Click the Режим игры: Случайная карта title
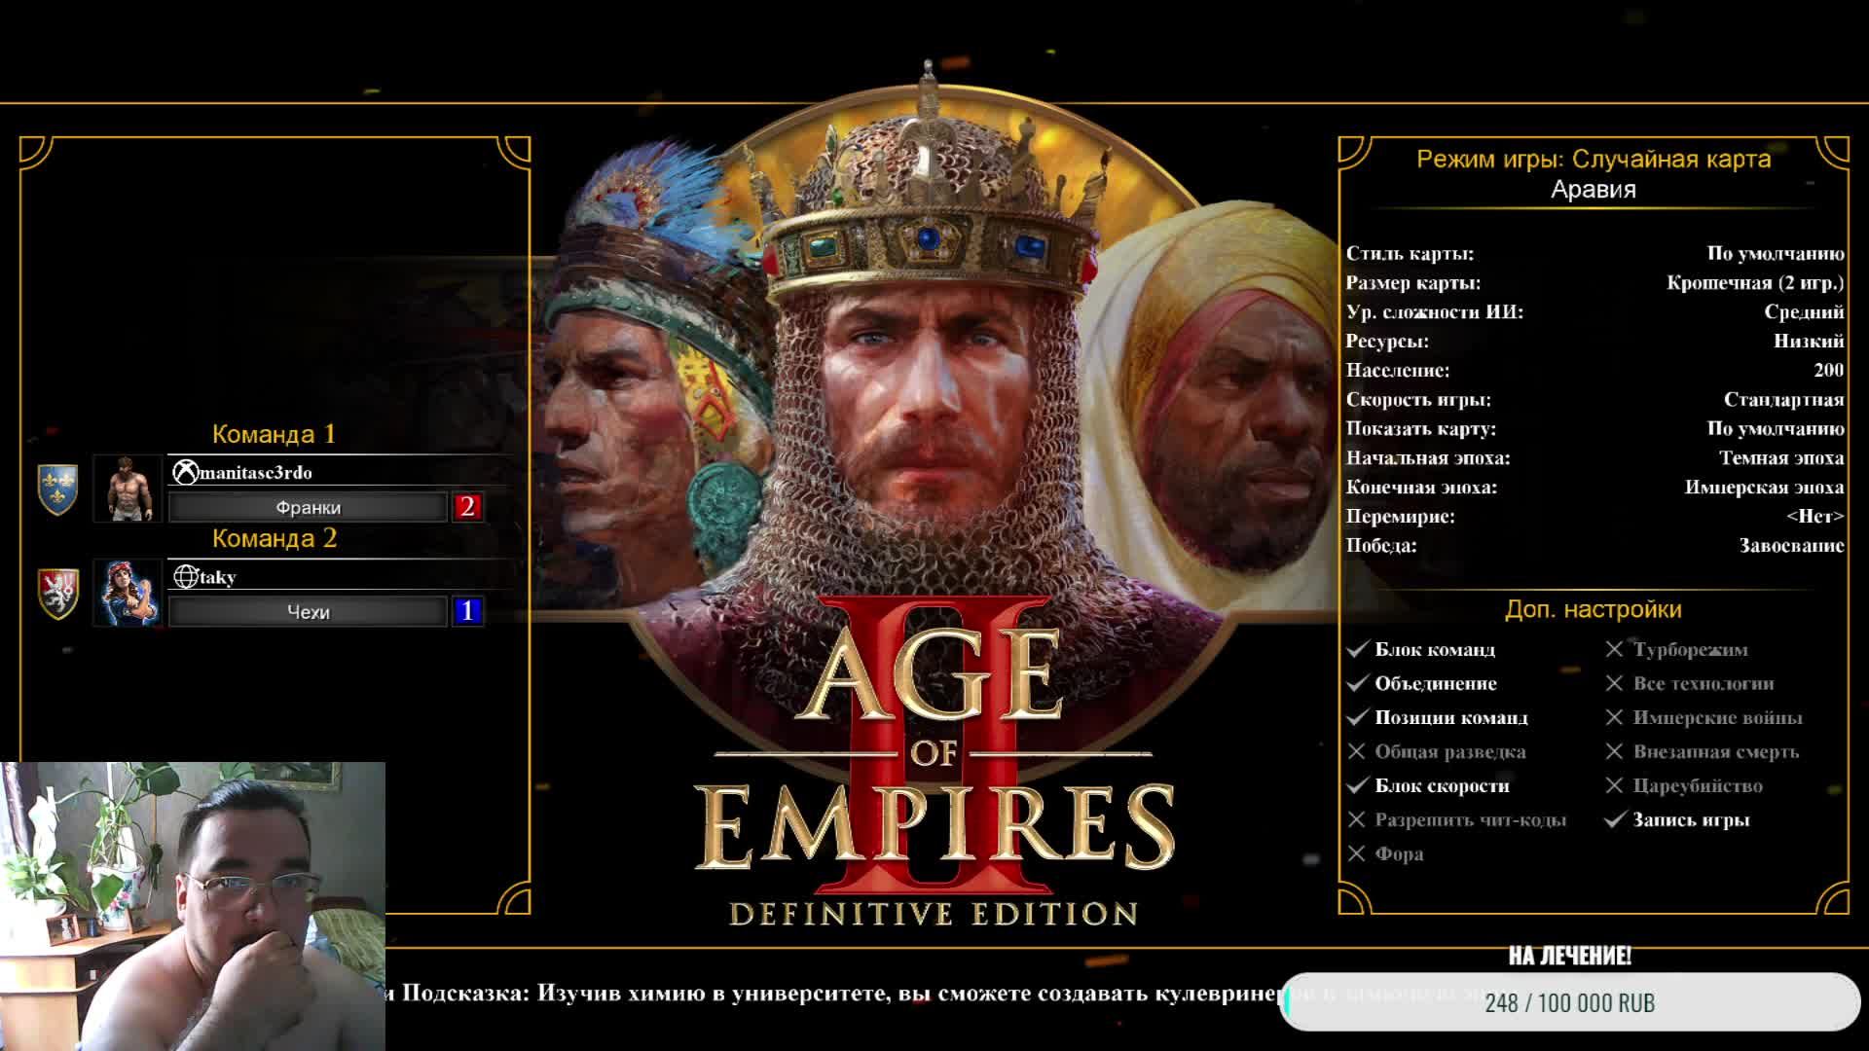 tap(1593, 160)
